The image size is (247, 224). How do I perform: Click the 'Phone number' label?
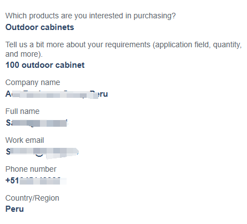(x=31, y=169)
